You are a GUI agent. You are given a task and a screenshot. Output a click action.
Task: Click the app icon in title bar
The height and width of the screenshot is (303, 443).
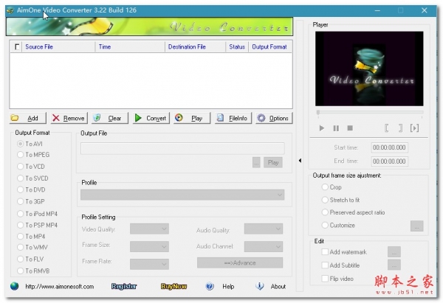click(x=10, y=10)
